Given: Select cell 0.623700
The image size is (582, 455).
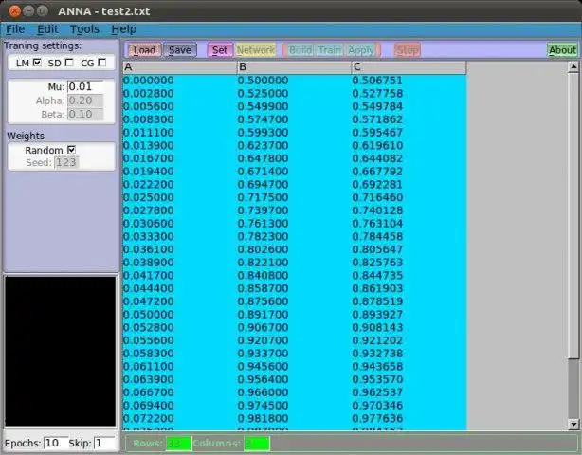Looking at the screenshot, I should point(263,145).
